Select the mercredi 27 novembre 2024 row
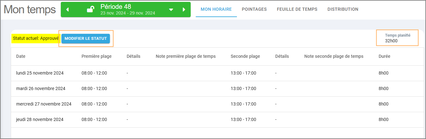The image size is (426, 139). click(44, 104)
